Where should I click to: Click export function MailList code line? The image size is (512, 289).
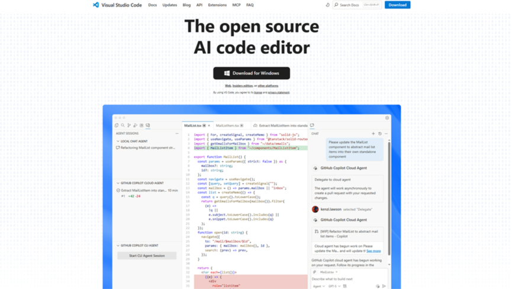click(x=220, y=157)
